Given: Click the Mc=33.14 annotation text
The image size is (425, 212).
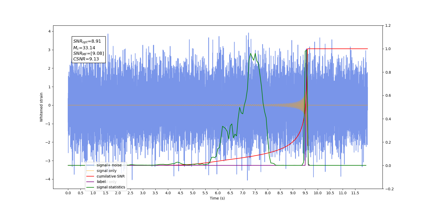Looking at the screenshot, I should (x=84, y=48).
